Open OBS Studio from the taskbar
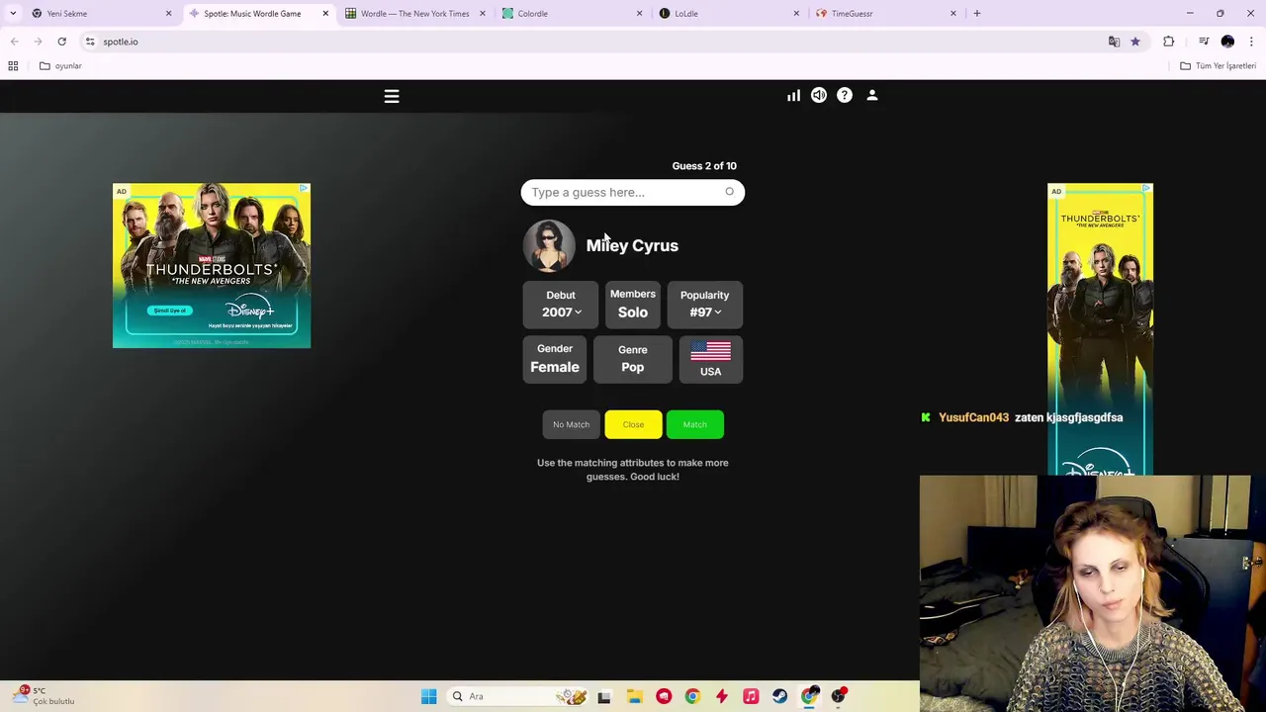The image size is (1266, 712). (x=839, y=696)
